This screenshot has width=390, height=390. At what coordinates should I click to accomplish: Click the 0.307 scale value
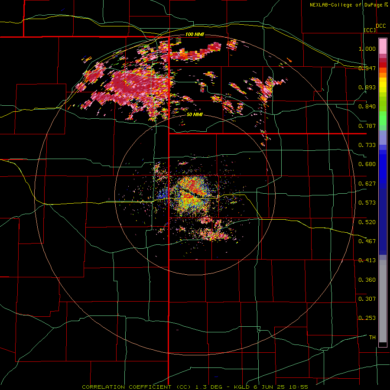click(367, 299)
